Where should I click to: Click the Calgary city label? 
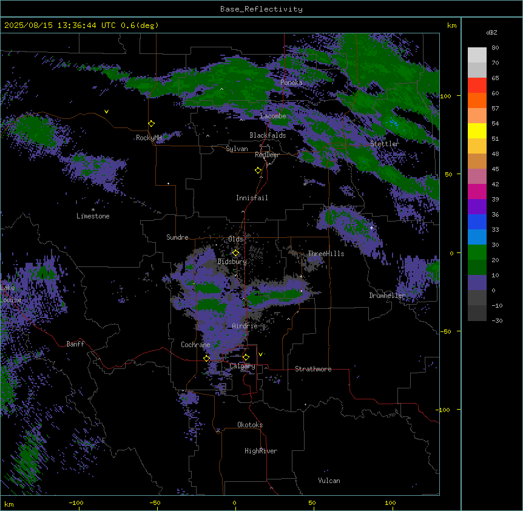243,366
